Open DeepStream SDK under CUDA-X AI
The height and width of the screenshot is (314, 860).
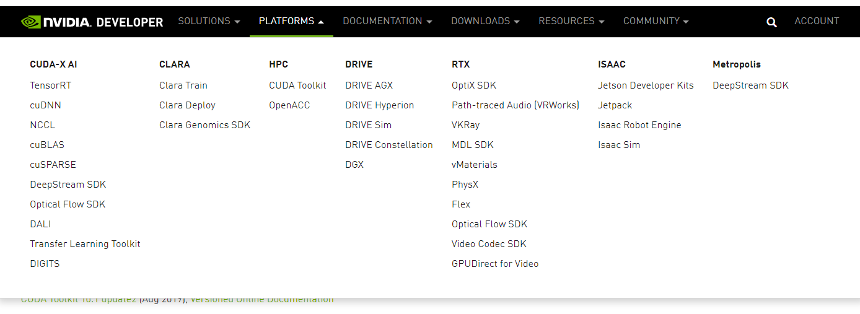68,185
